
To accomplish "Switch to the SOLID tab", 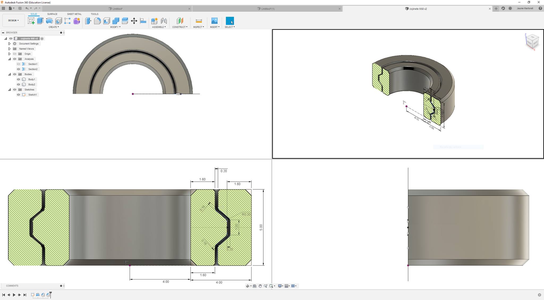I will (x=34, y=14).
